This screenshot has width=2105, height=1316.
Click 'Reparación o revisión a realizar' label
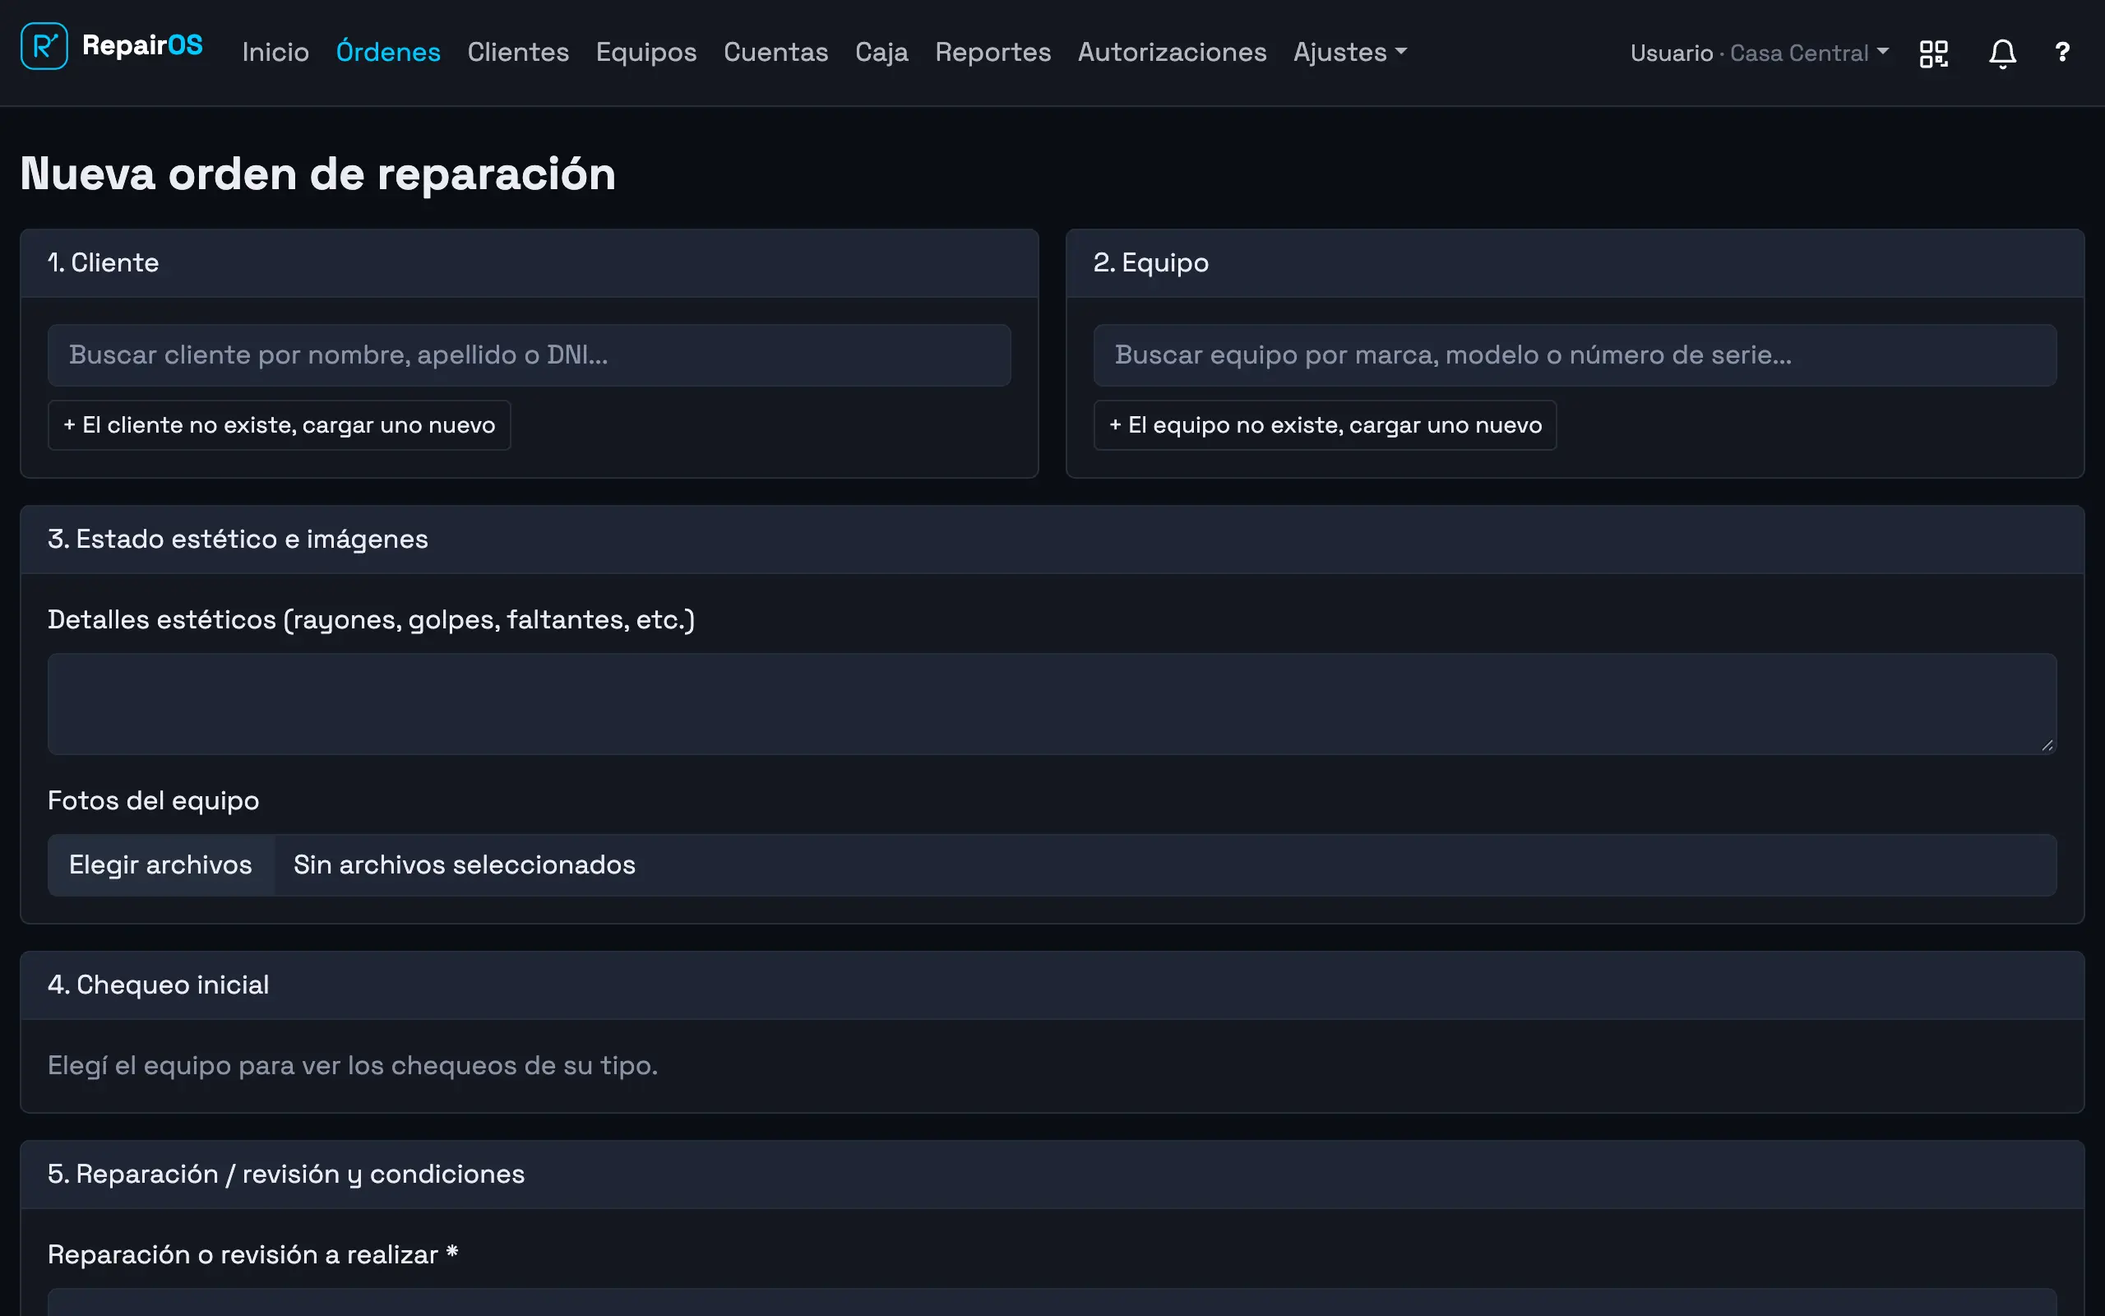[x=252, y=1255]
